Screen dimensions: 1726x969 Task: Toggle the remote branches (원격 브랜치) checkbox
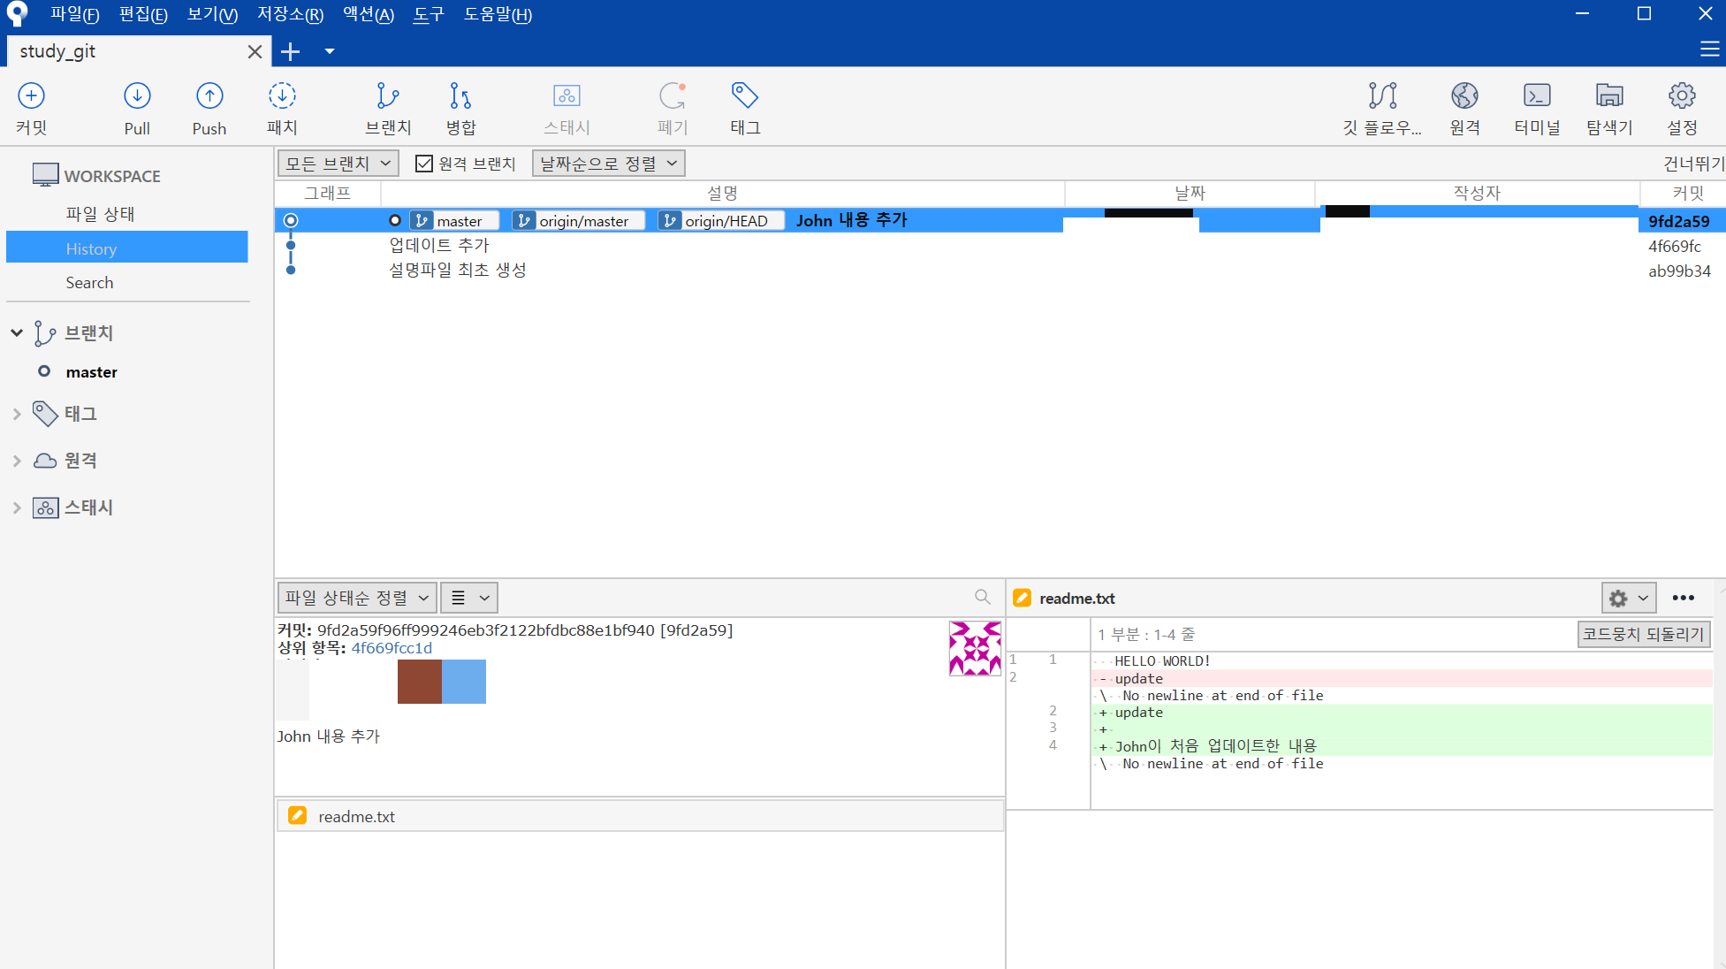pyautogui.click(x=424, y=164)
